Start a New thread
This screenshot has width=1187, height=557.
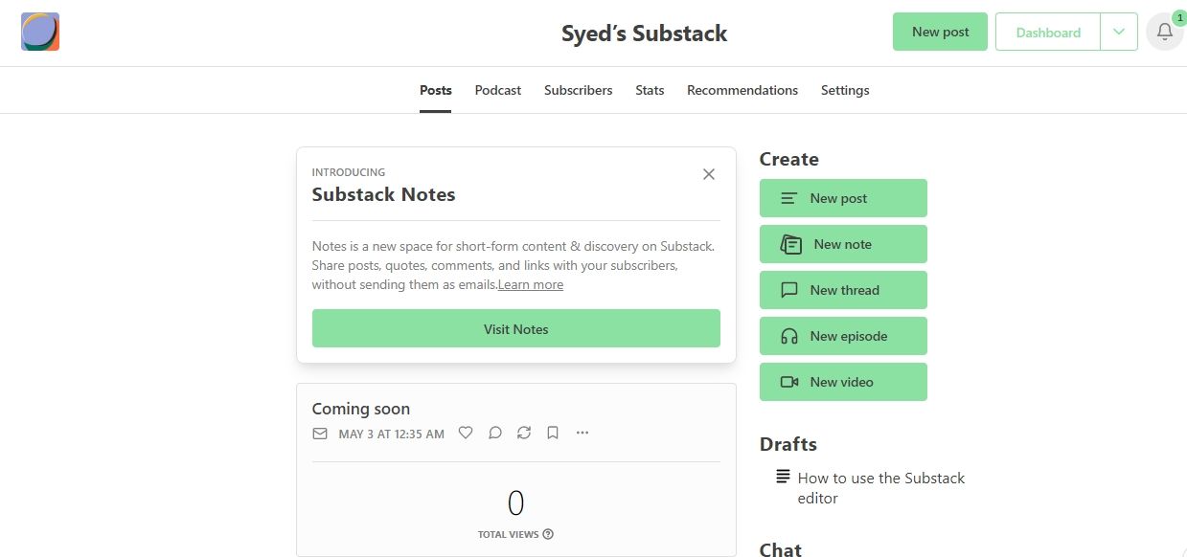point(843,290)
